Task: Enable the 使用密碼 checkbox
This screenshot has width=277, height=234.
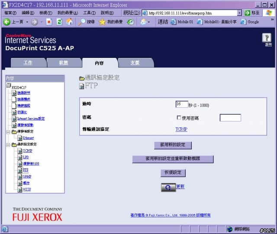Action: point(179,118)
